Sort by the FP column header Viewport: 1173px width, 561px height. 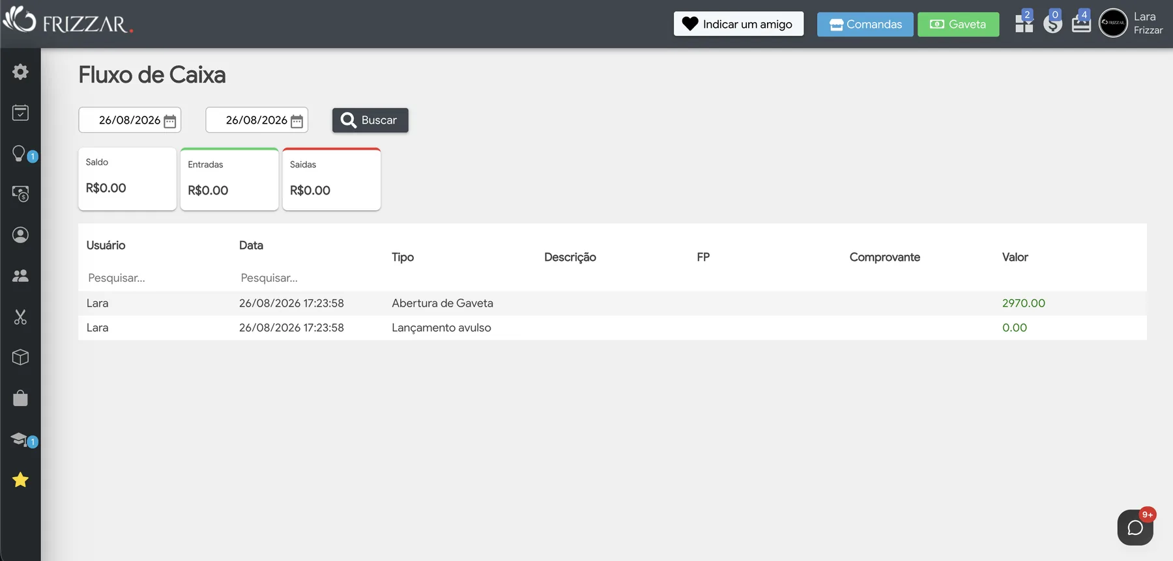pyautogui.click(x=703, y=257)
